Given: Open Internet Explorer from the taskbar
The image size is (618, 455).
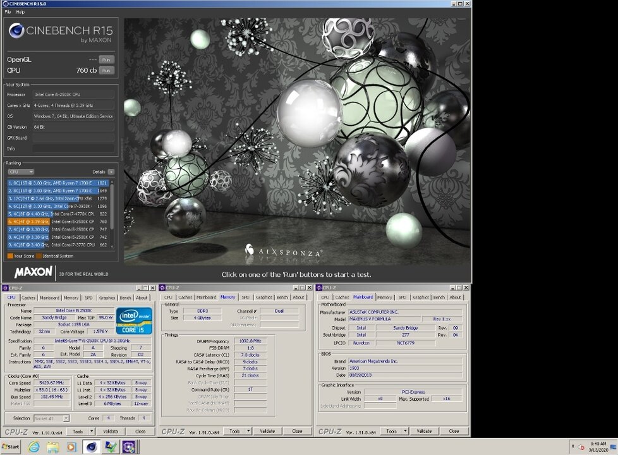Looking at the screenshot, I should pos(34,447).
